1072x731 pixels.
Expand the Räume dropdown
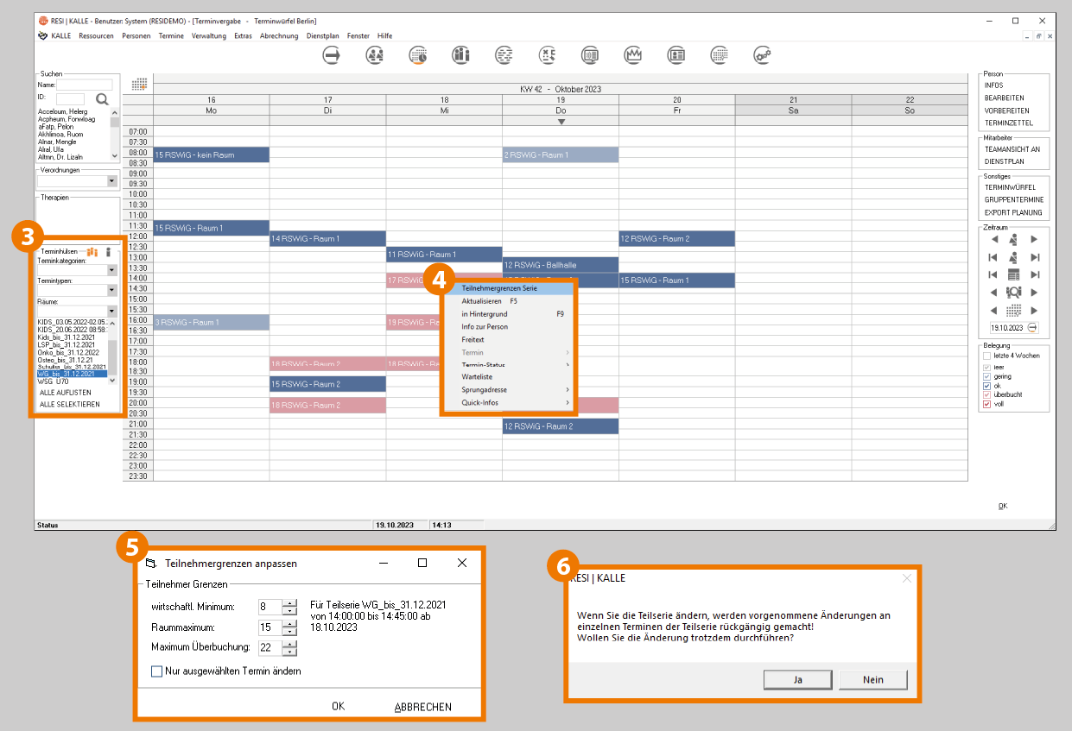tap(111, 312)
